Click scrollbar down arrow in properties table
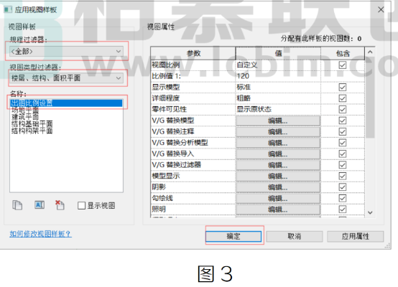398x287 pixels. [x=370, y=212]
